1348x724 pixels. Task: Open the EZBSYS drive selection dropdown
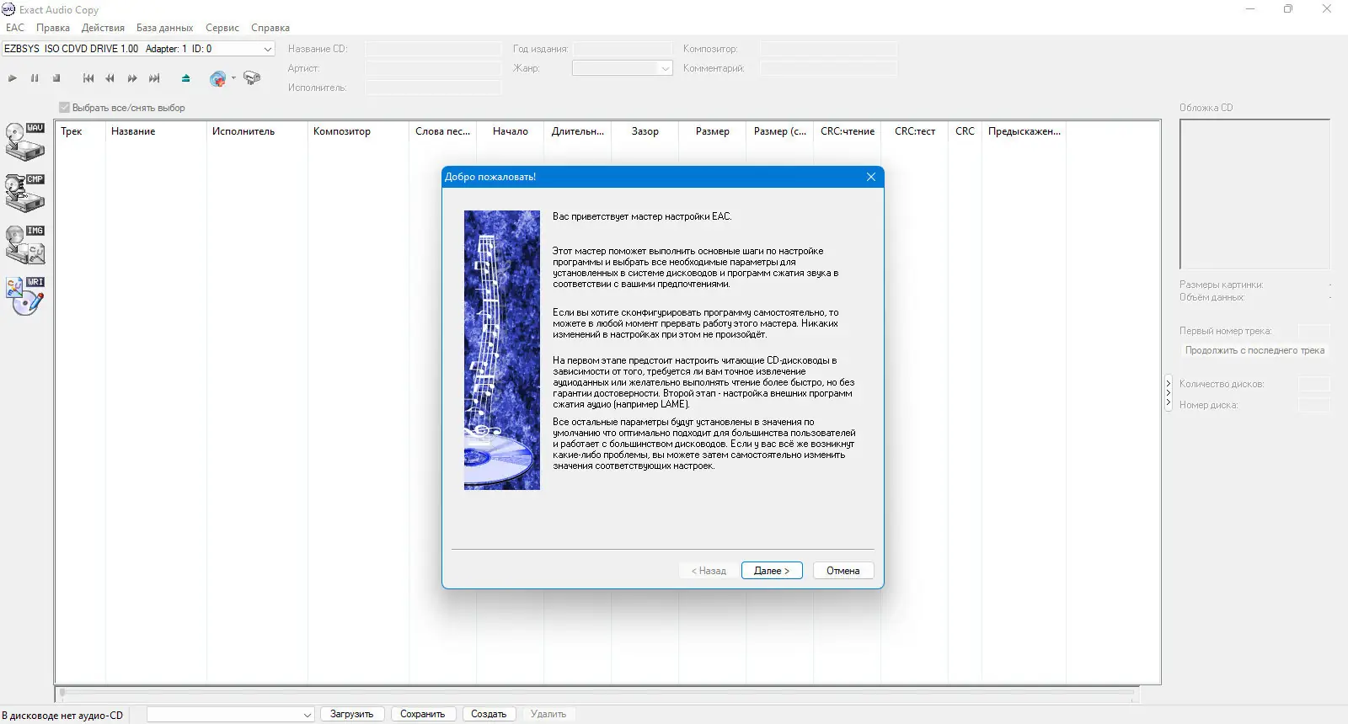pos(138,49)
